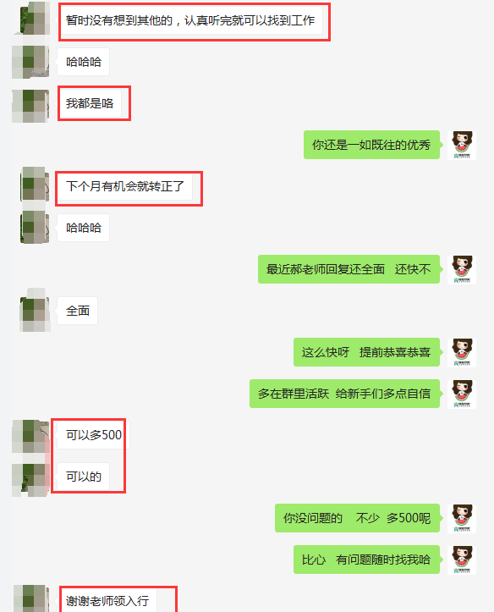Click the green bubble '你还是一如既往的优秀'

coord(371,145)
